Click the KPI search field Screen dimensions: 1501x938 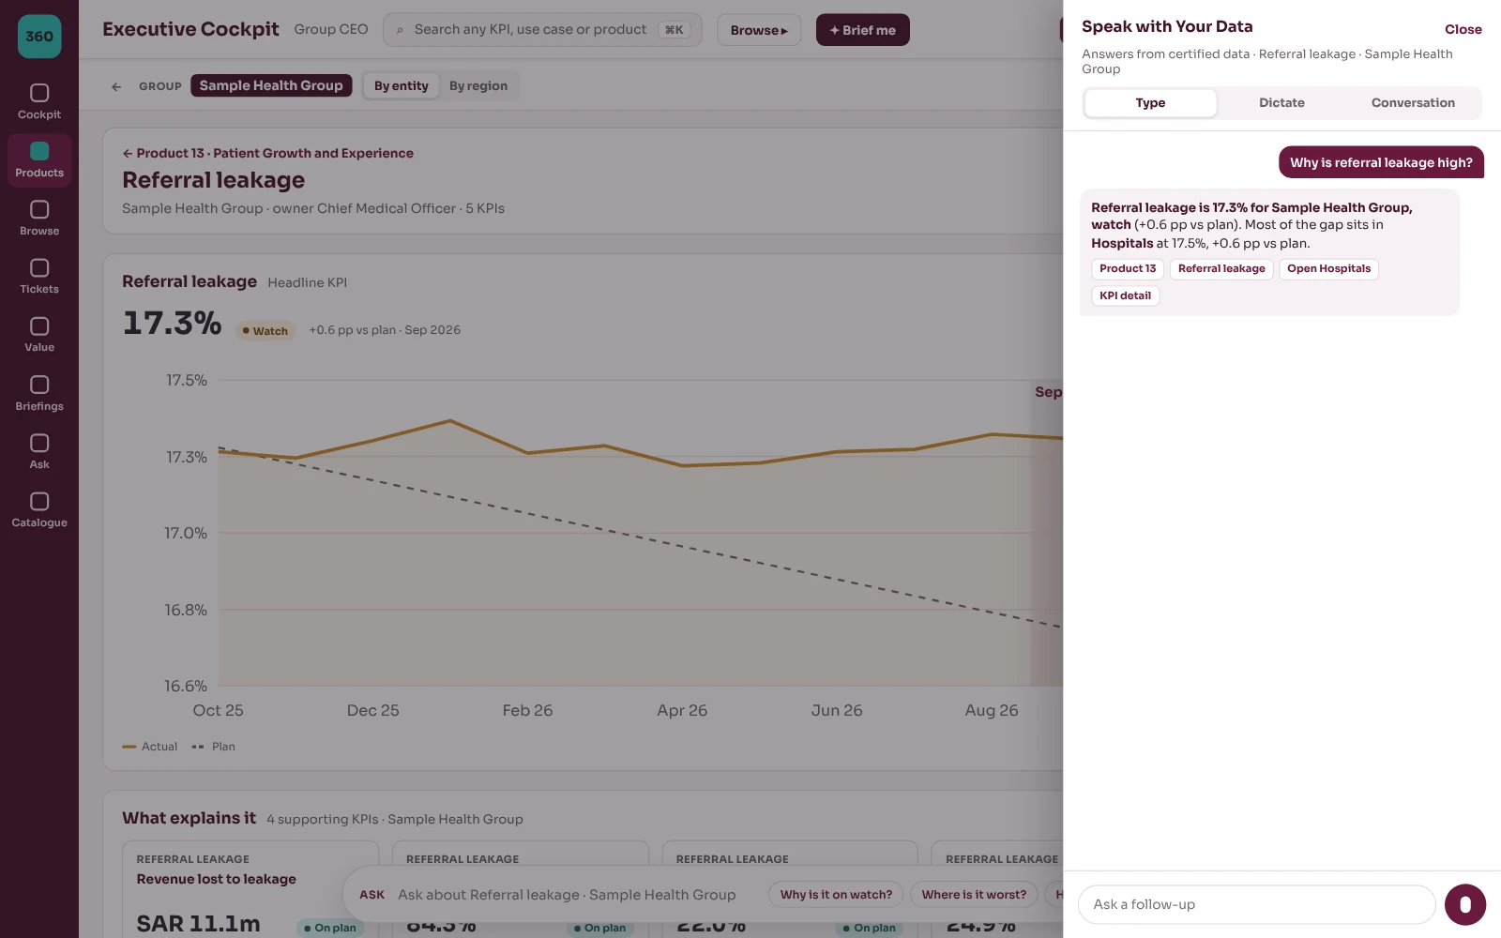[x=542, y=30]
